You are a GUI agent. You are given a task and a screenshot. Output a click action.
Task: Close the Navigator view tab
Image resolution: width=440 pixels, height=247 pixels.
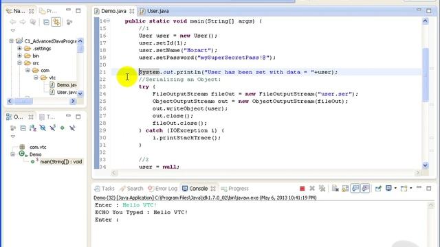(x=31, y=11)
